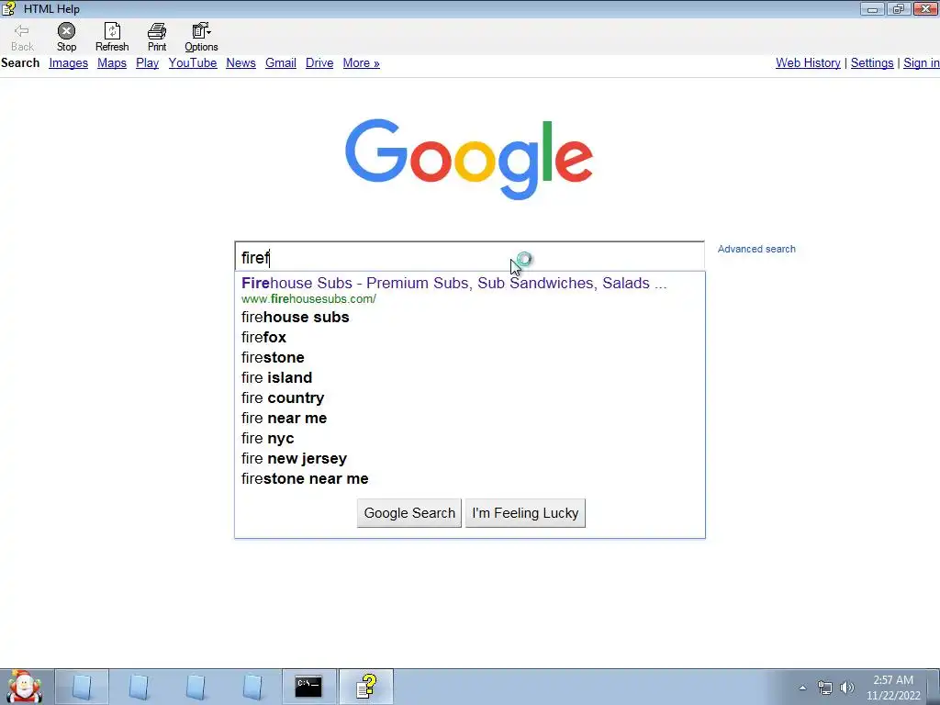Open the Settings link
Viewport: 940px width, 705px height.
point(872,63)
